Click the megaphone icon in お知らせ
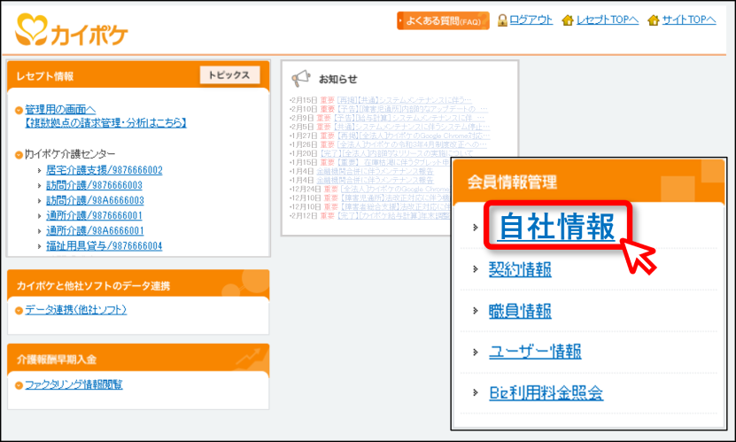This screenshot has width=736, height=442. (x=301, y=78)
